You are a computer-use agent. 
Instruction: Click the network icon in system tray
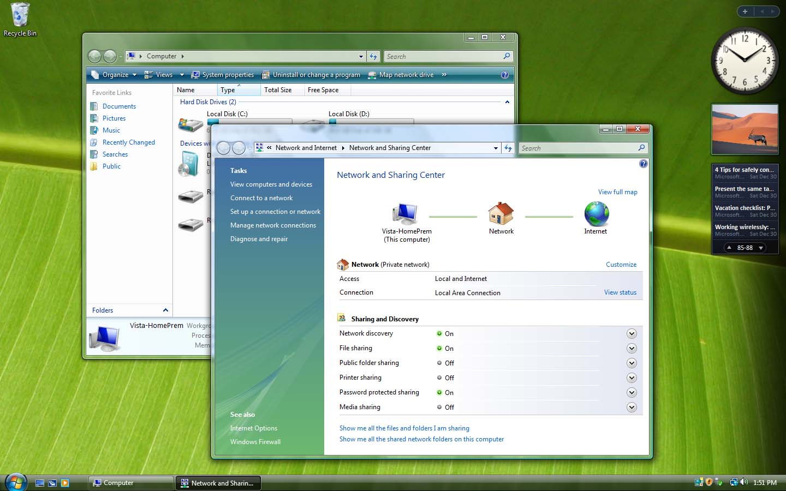point(734,482)
